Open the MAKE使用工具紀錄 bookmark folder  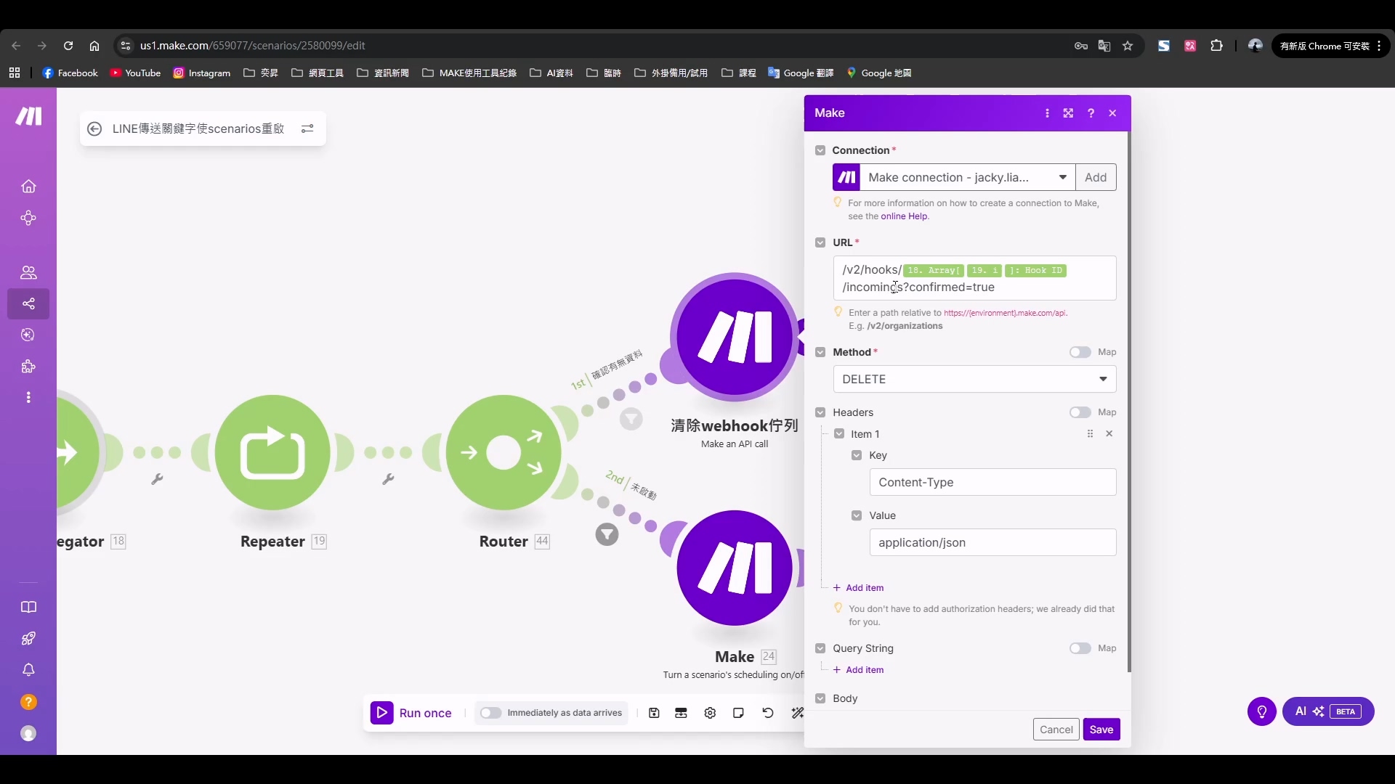click(469, 73)
